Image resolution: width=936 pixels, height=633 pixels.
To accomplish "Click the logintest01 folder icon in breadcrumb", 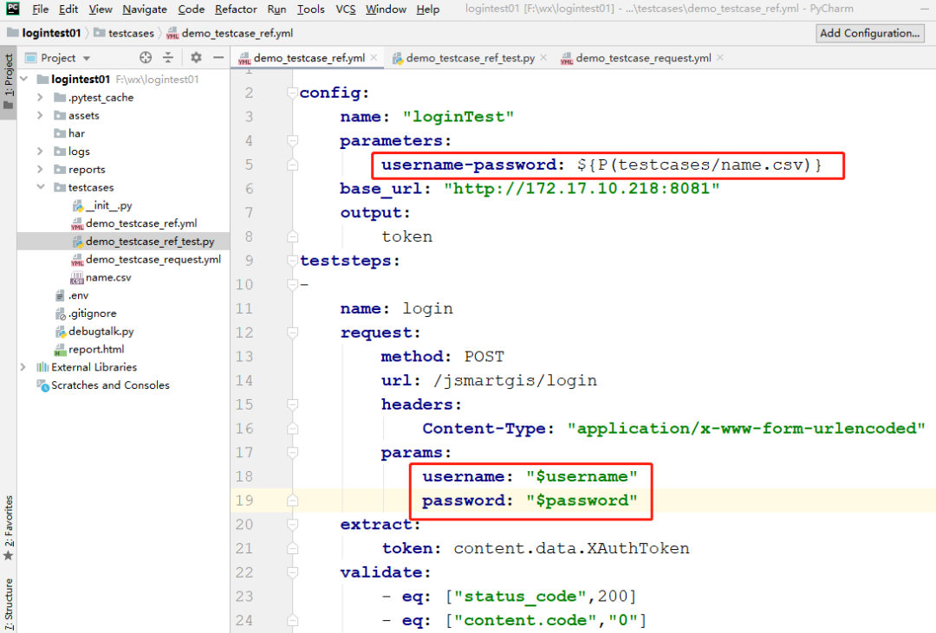I will [12, 32].
